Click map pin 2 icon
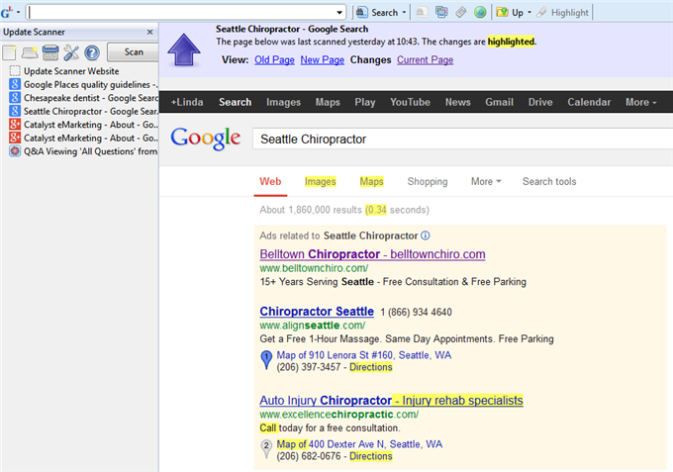Image resolution: width=673 pixels, height=472 pixels. tap(266, 448)
